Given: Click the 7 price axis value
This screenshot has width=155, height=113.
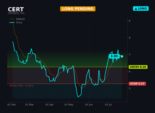Looking at the screenshot, I should [x=130, y=54].
